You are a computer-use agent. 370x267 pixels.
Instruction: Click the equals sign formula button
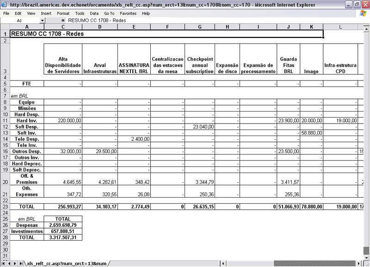[63, 20]
